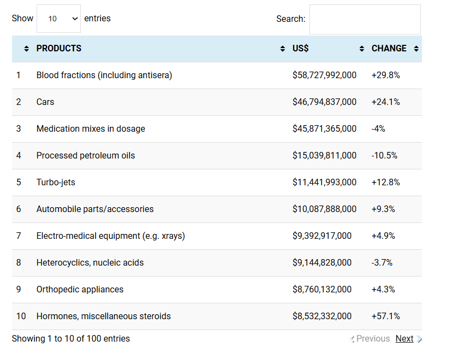Viewport: 451px width, 364px height.
Task: Select the 'Cars' product cell
Action: click(x=45, y=102)
